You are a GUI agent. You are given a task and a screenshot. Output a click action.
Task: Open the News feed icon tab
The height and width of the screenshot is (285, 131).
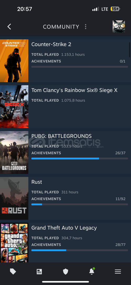pyautogui.click(x=39, y=272)
